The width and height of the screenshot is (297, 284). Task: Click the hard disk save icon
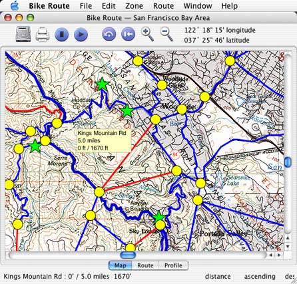click(23, 34)
